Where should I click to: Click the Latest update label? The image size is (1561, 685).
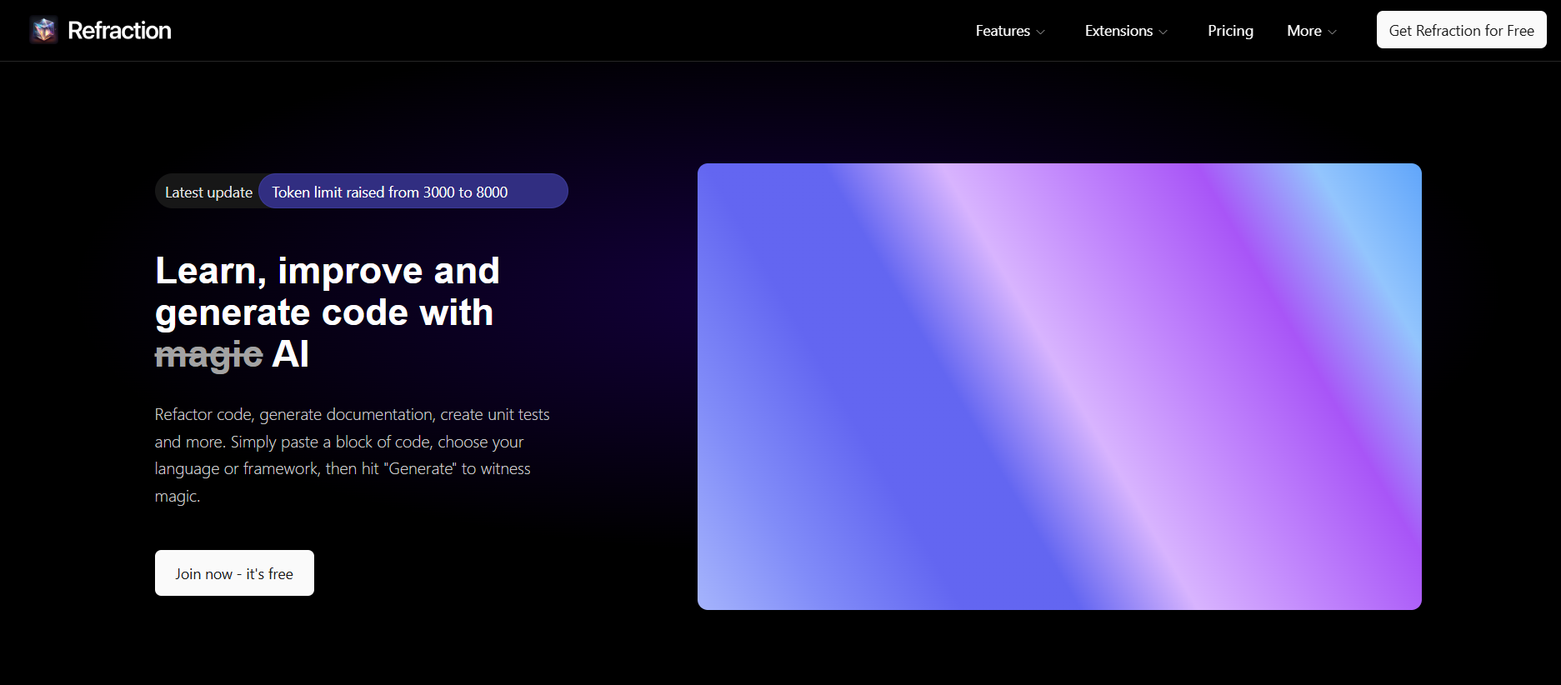point(208,192)
